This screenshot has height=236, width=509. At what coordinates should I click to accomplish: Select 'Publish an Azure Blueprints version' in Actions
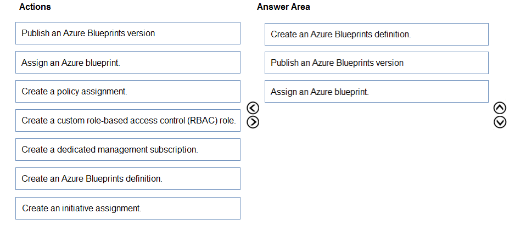pos(127,33)
